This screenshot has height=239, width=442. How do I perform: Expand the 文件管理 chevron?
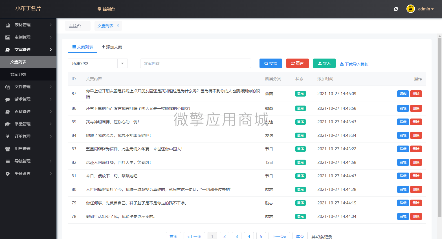[x=51, y=87]
